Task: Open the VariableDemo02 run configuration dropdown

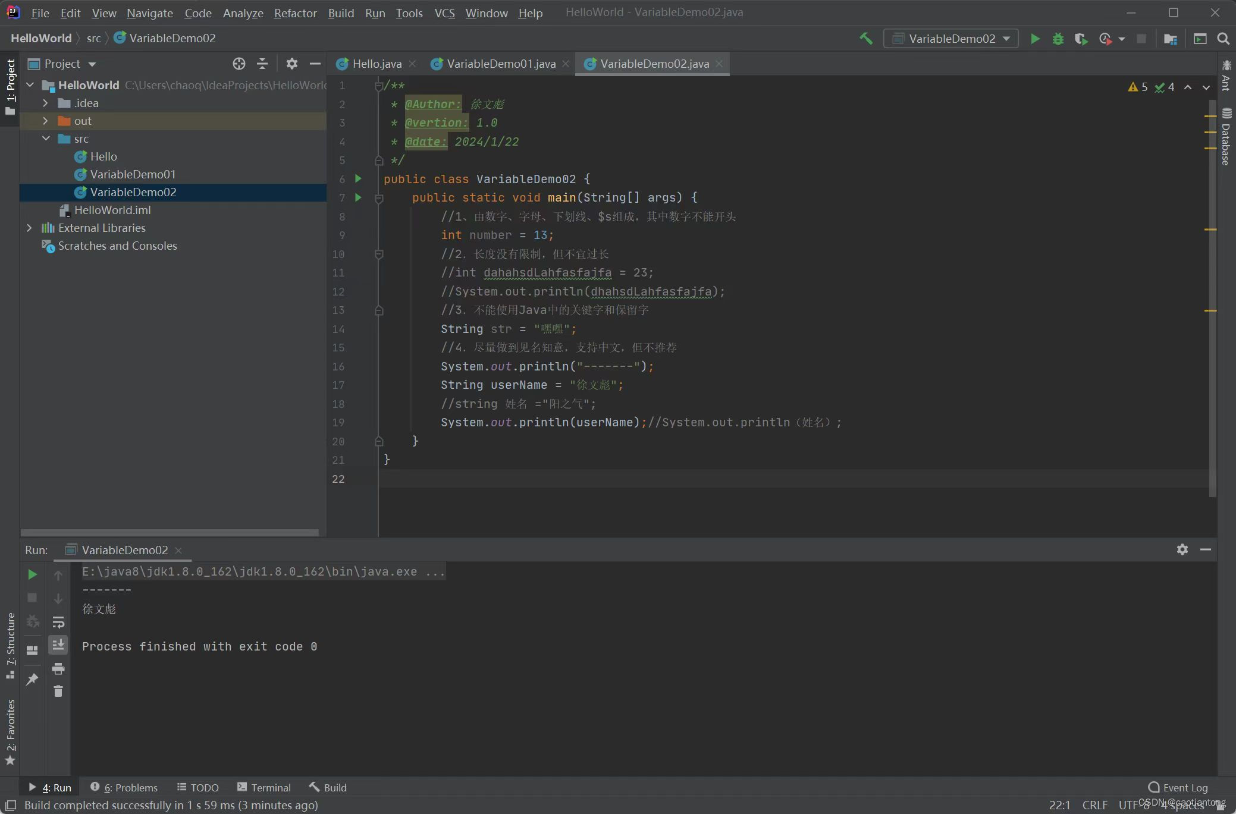Action: pyautogui.click(x=951, y=39)
